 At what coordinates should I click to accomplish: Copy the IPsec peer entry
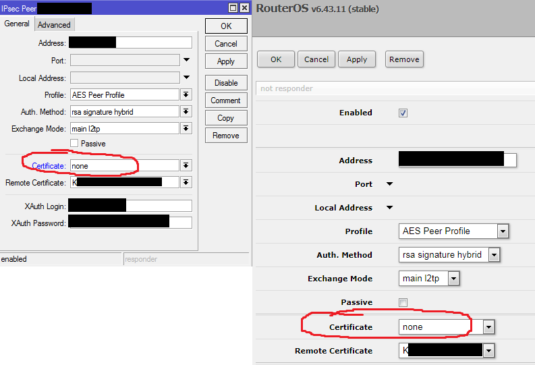pyautogui.click(x=226, y=118)
